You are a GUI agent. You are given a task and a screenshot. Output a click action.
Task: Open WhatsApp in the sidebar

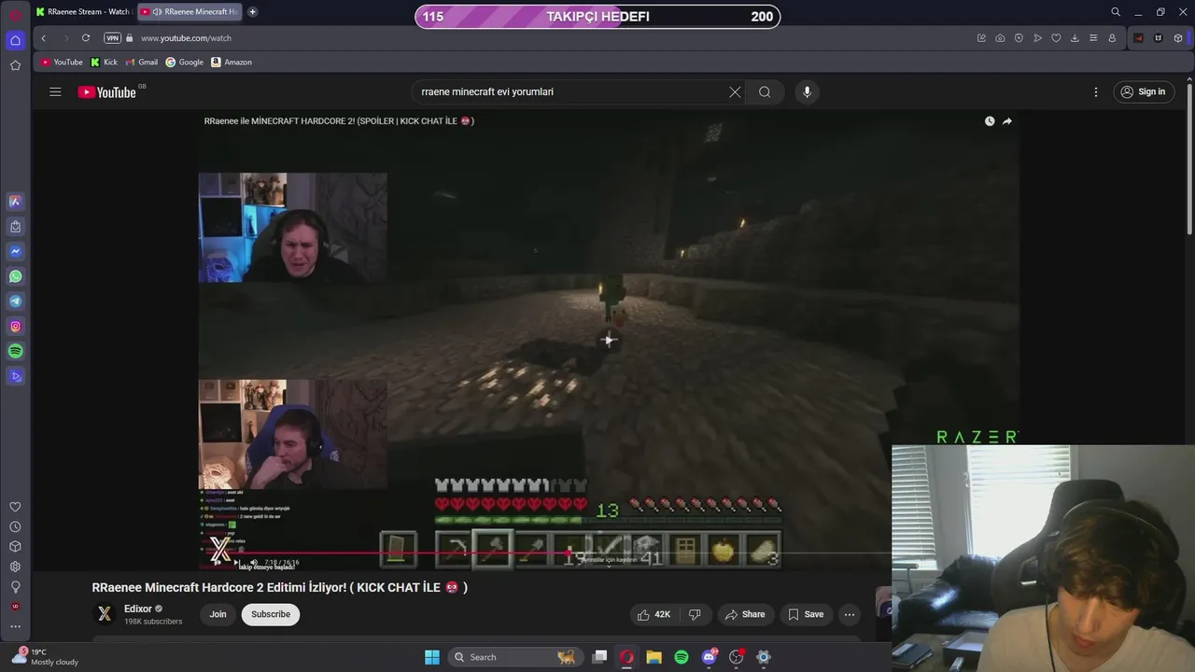[x=15, y=276]
